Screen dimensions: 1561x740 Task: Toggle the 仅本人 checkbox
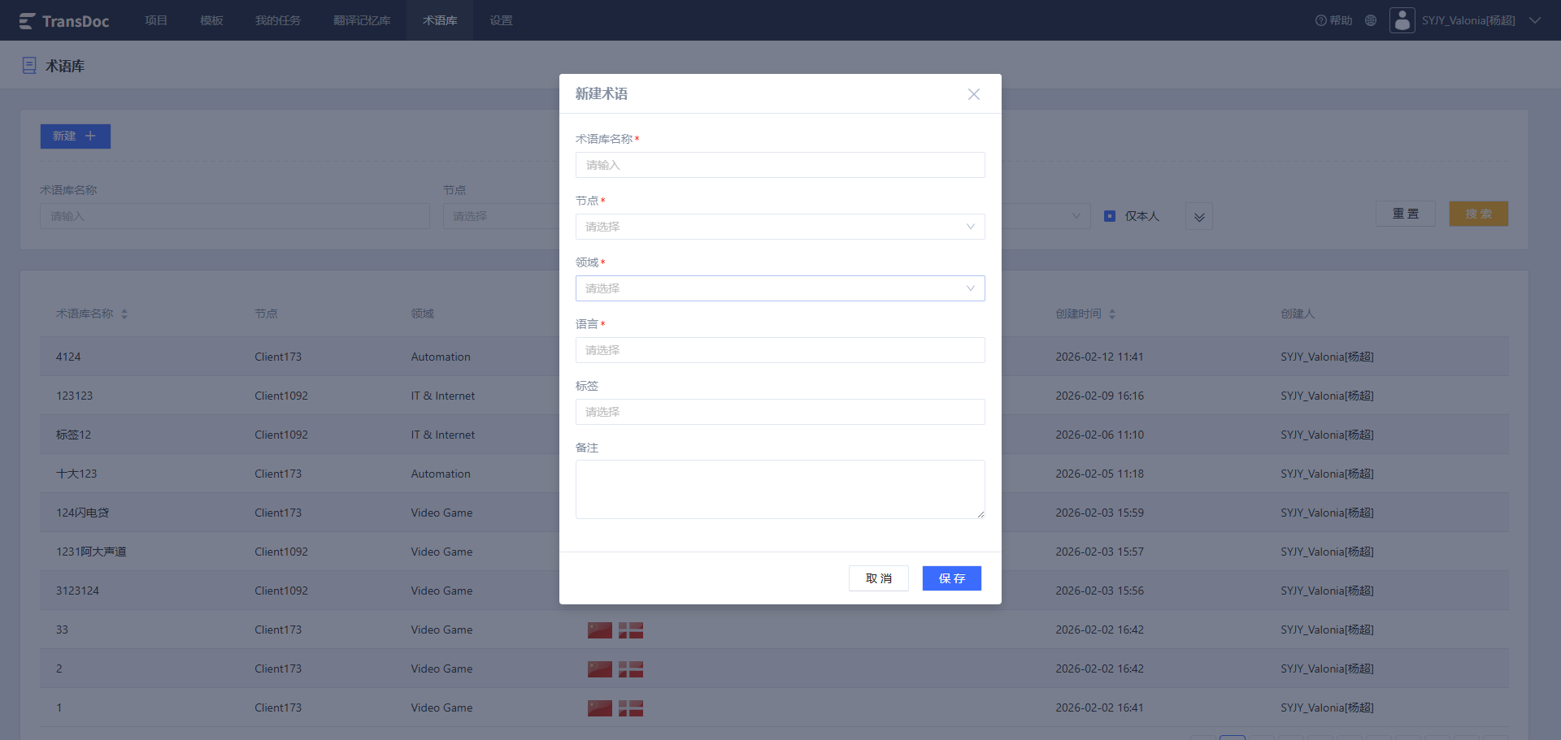(1110, 216)
